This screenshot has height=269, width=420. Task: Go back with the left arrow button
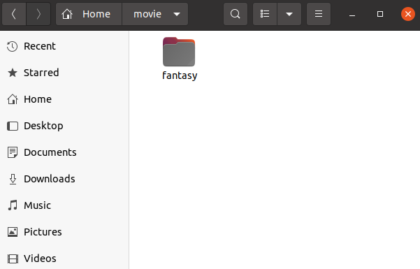[14, 14]
